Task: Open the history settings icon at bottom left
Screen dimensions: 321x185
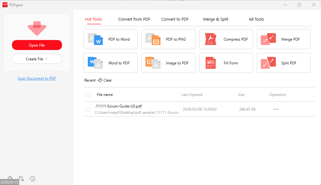Action: pyautogui.click(x=21, y=179)
